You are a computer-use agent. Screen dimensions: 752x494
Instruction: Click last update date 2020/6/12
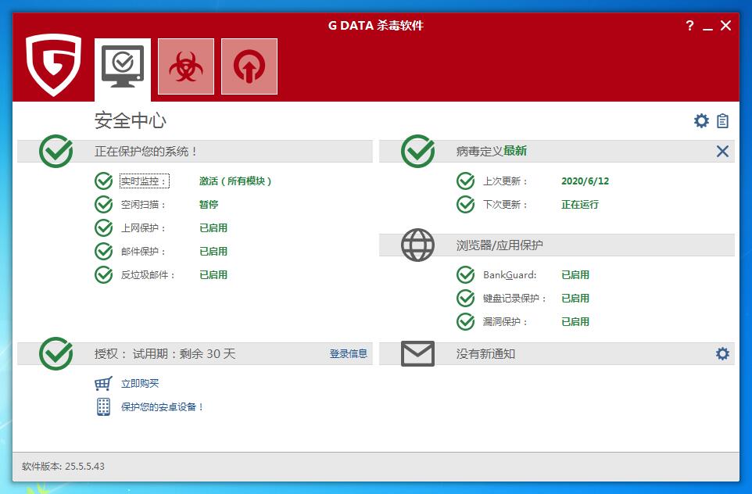coord(585,181)
